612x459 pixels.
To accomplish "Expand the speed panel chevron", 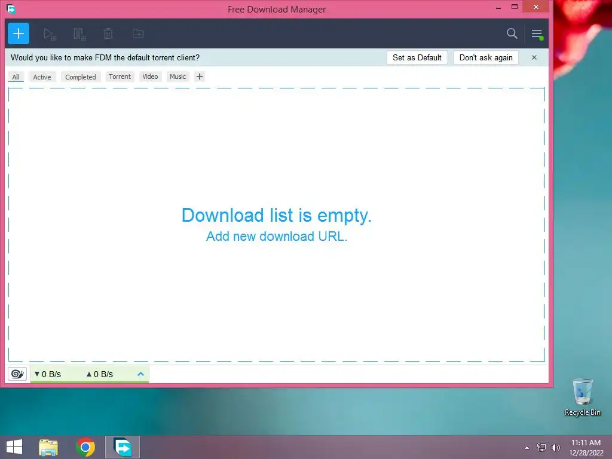I will pyautogui.click(x=141, y=374).
